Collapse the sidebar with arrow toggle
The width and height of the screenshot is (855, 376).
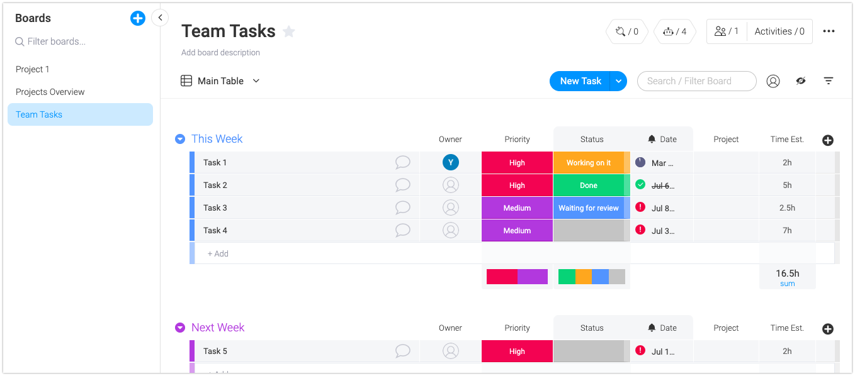click(160, 18)
